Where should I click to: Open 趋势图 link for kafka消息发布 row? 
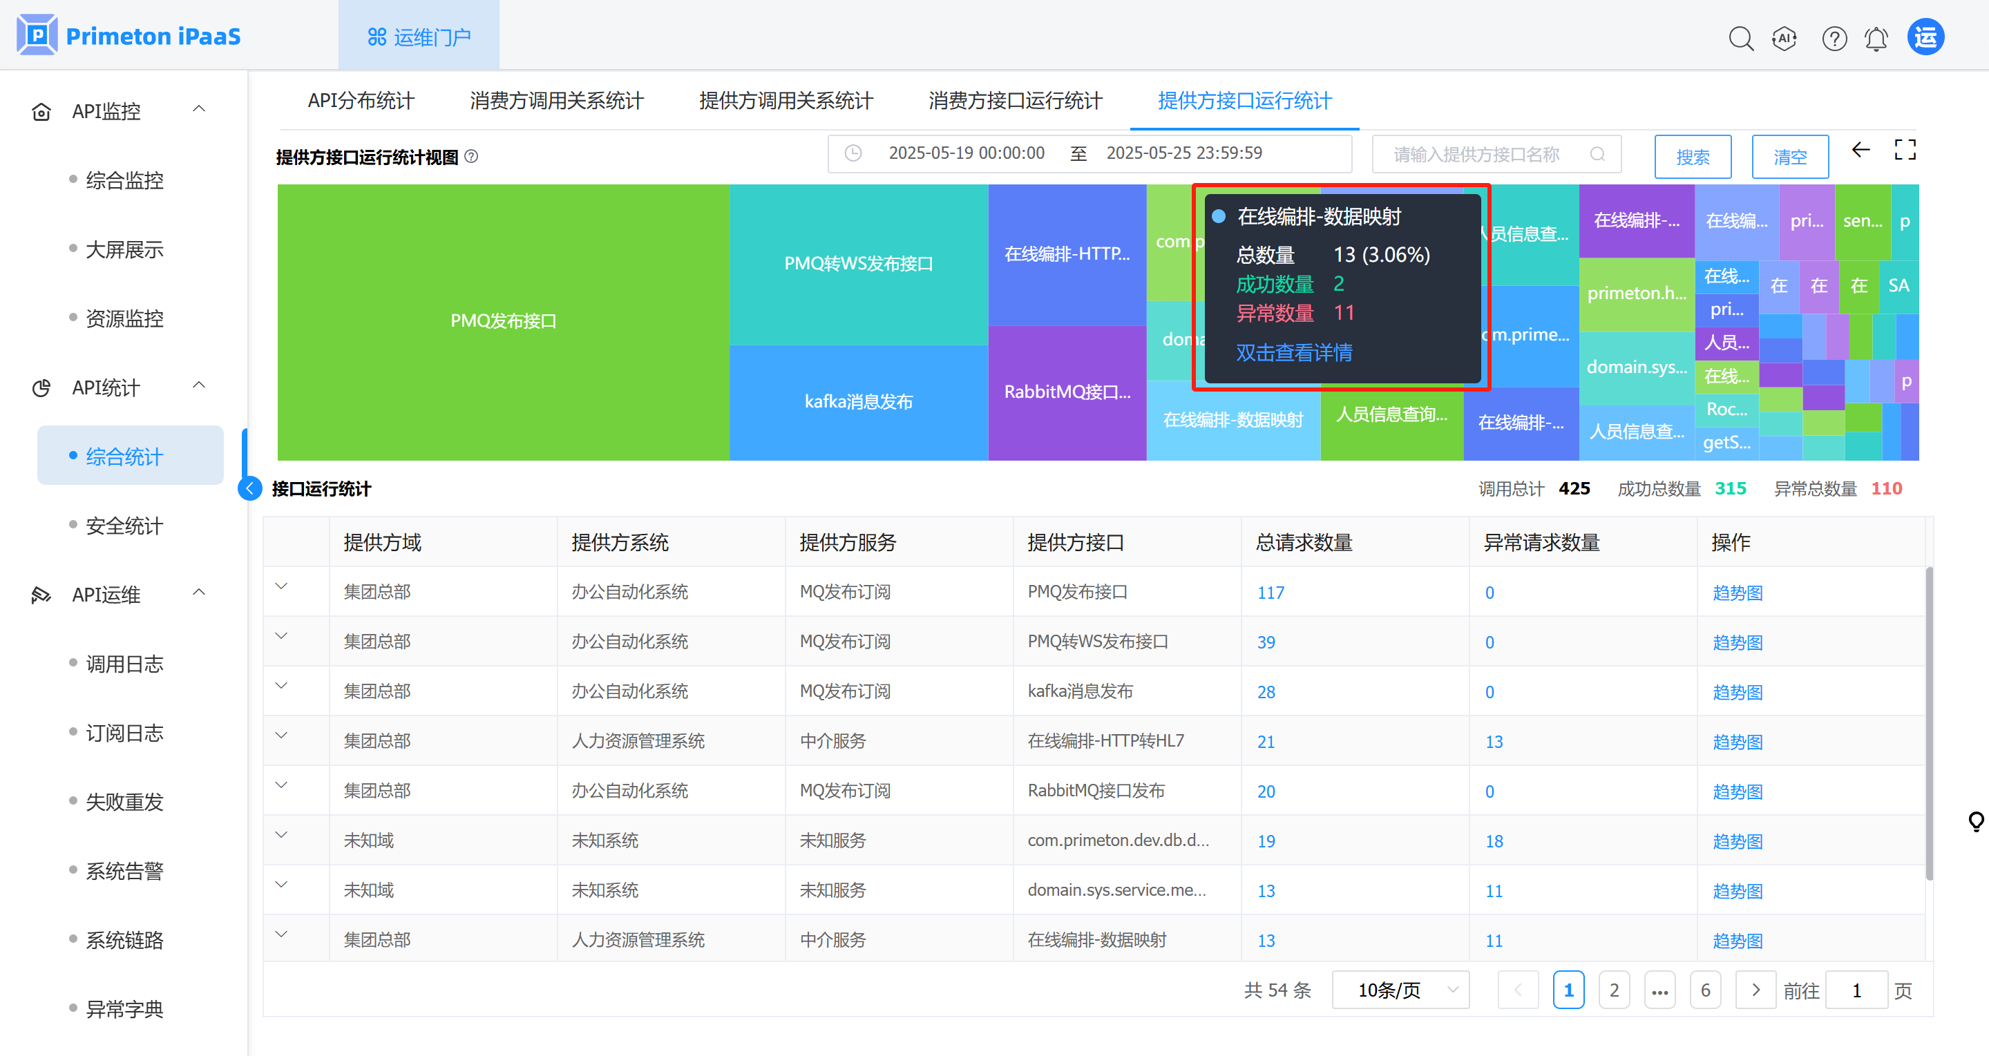tap(1738, 693)
